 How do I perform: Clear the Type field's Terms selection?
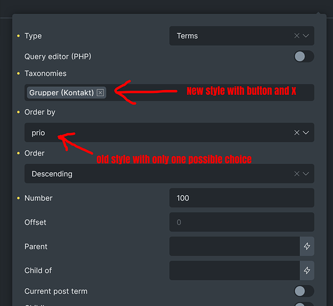point(297,35)
